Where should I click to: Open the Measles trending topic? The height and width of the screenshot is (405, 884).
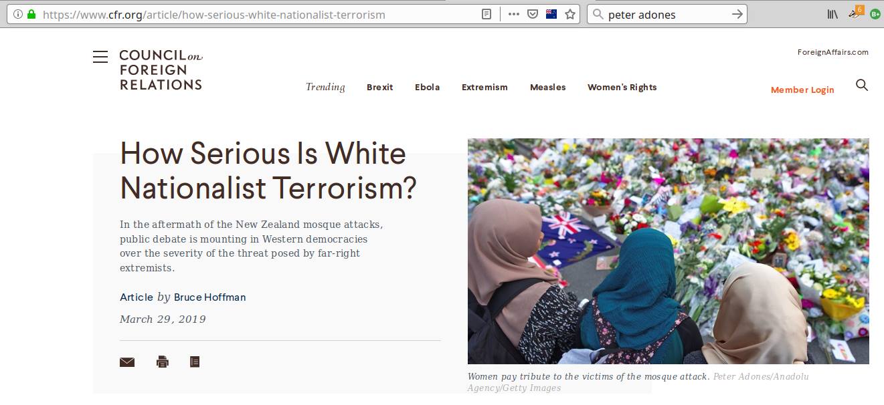tap(548, 88)
